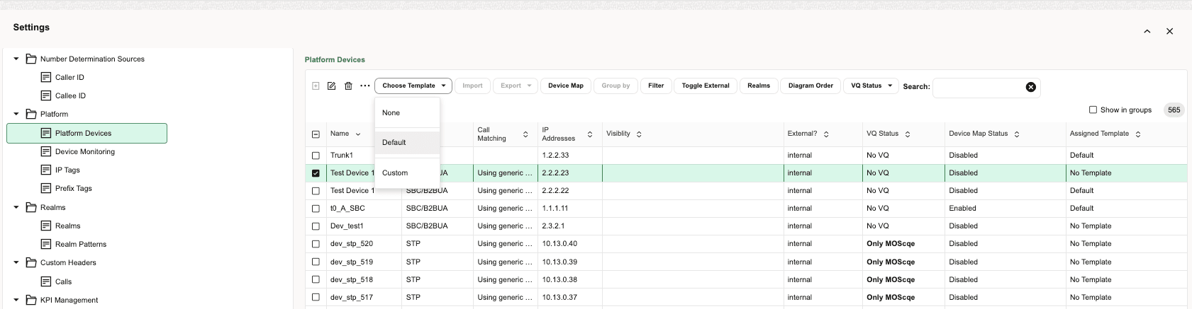The width and height of the screenshot is (1192, 309).
Task: Open the more options ellipsis
Action: click(x=364, y=86)
